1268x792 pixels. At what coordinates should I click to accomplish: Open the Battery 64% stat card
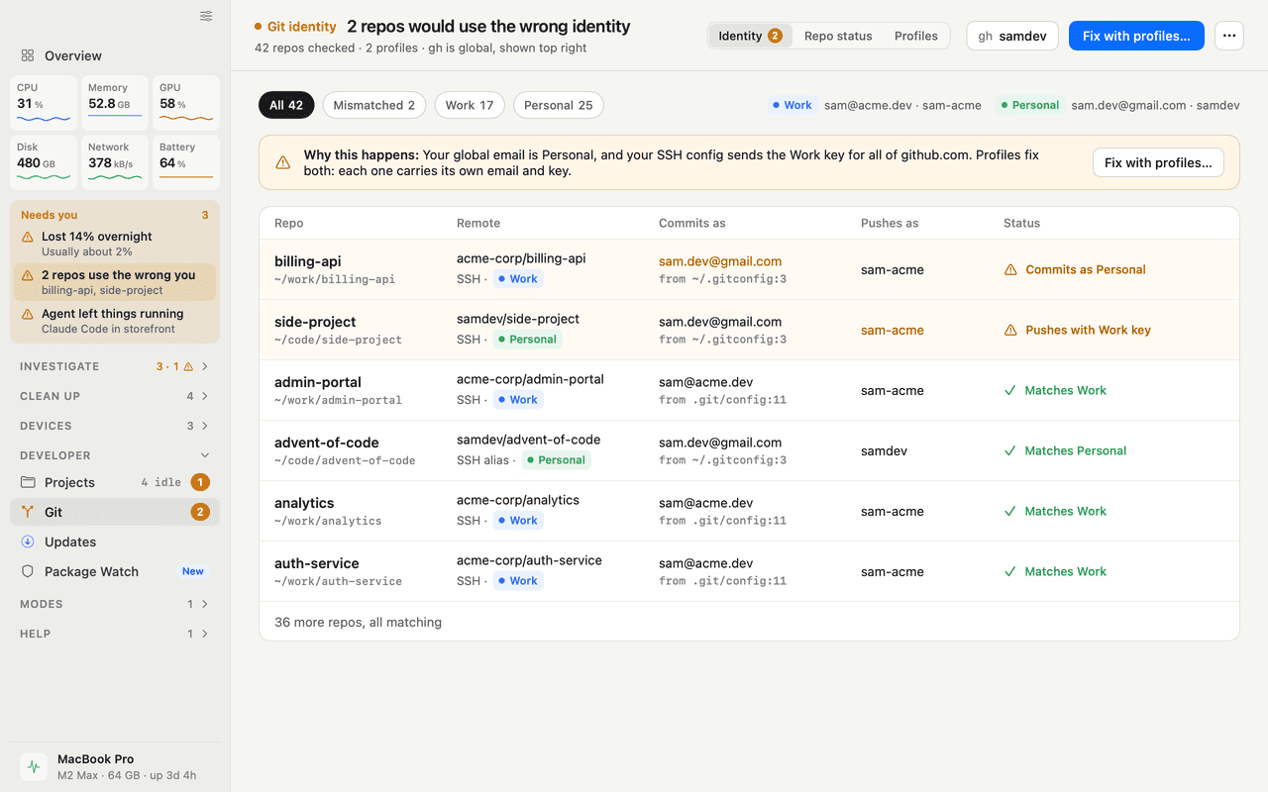coord(186,162)
